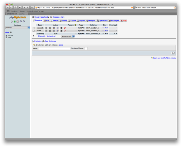Image resolution: width=182 pixels, height=147 pixels.
Task: Click the Uncheck All link
Action: point(51,36)
